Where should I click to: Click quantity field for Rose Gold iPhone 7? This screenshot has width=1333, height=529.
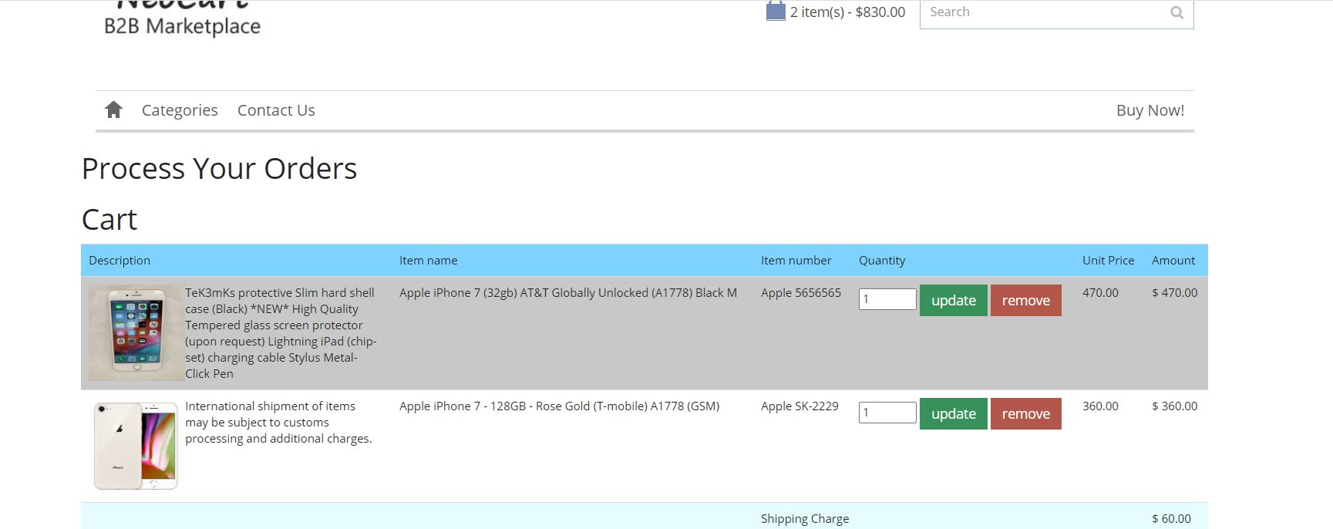pos(887,413)
